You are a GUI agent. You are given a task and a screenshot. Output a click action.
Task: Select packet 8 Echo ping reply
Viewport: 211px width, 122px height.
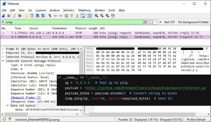[x=105, y=37]
